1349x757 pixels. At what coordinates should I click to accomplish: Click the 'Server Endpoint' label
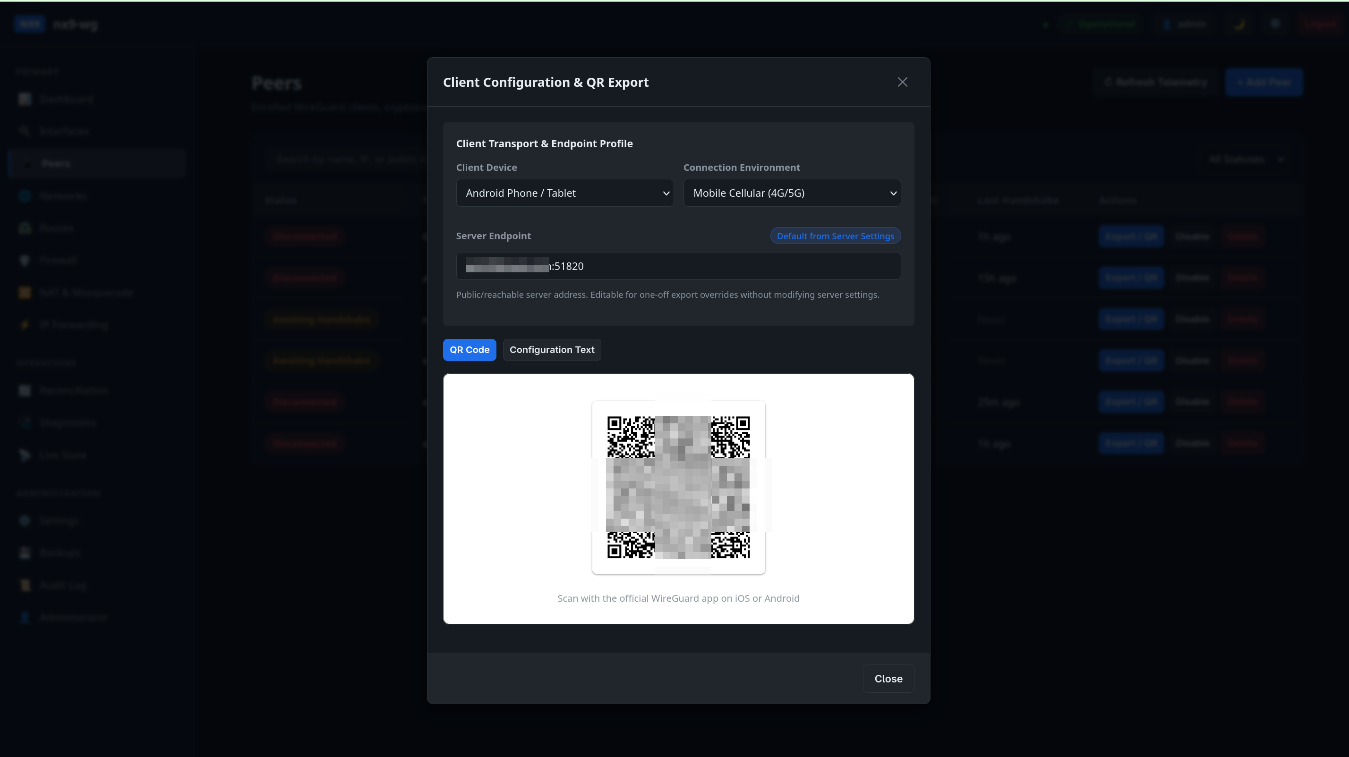[x=493, y=236]
